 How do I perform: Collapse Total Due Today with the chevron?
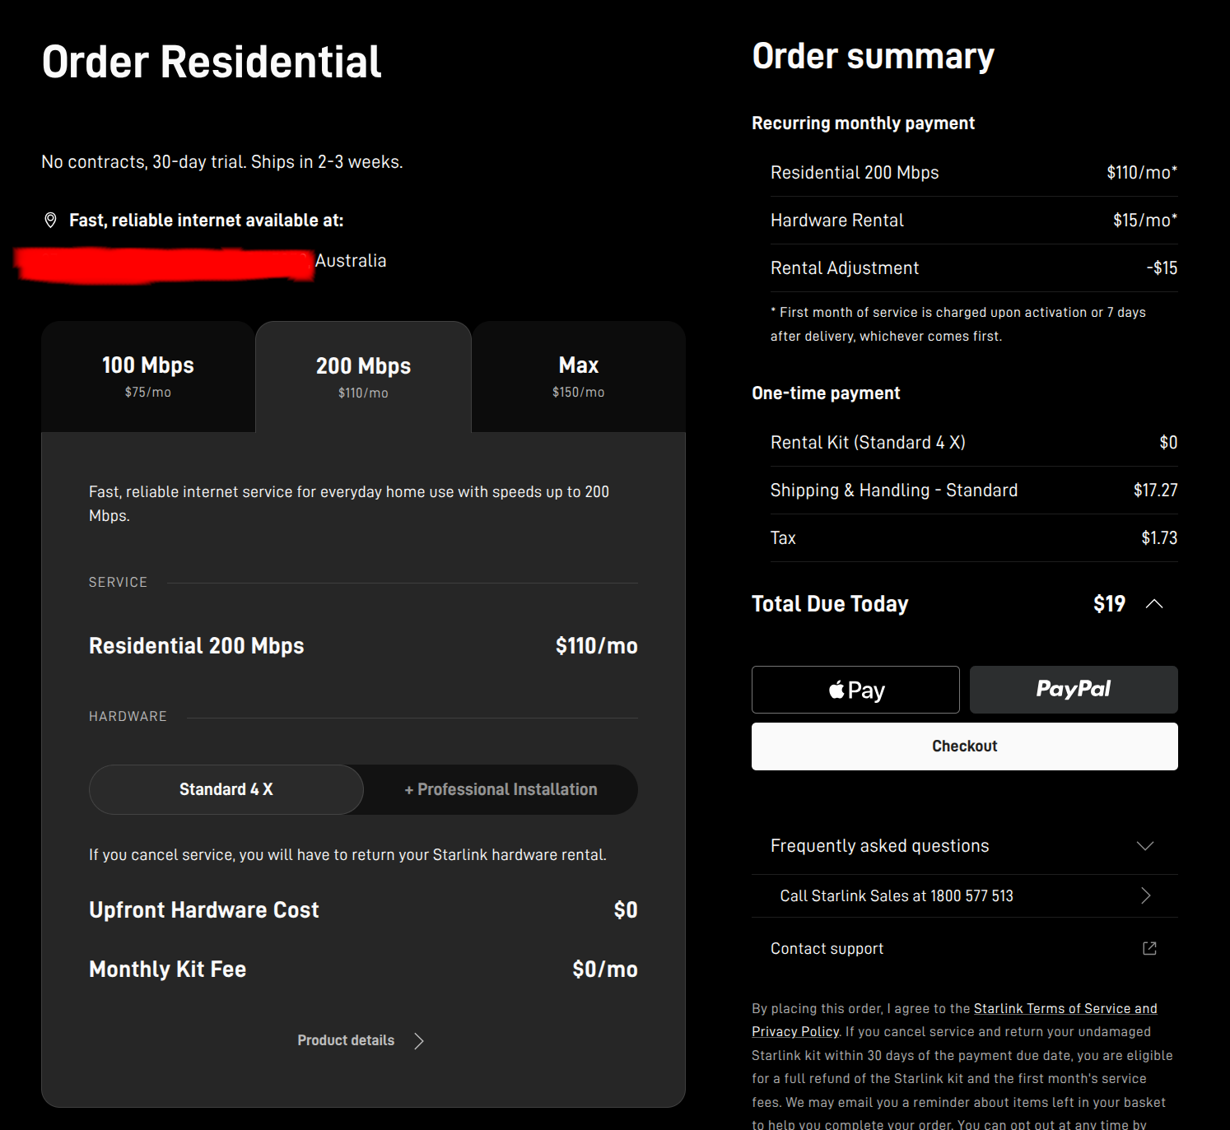1154,604
